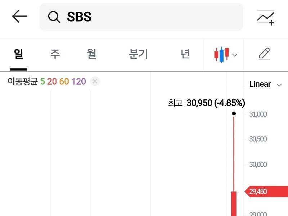
Task: Select the 월 (monthly) tab
Action: (91, 54)
